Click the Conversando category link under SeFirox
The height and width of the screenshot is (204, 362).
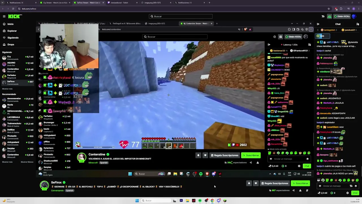[x=57, y=191]
